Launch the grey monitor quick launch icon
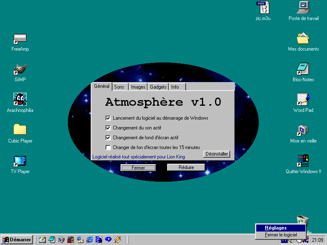Viewport: 327px width, 245px height. pyautogui.click(x=61, y=240)
